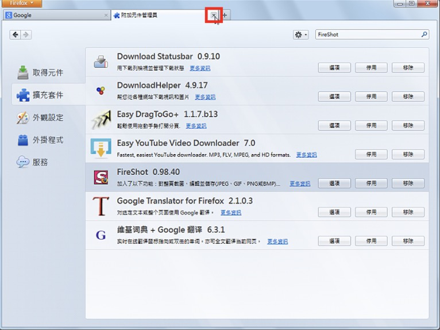Open a new tab with plus button
The height and width of the screenshot is (330, 440).
coord(225,15)
